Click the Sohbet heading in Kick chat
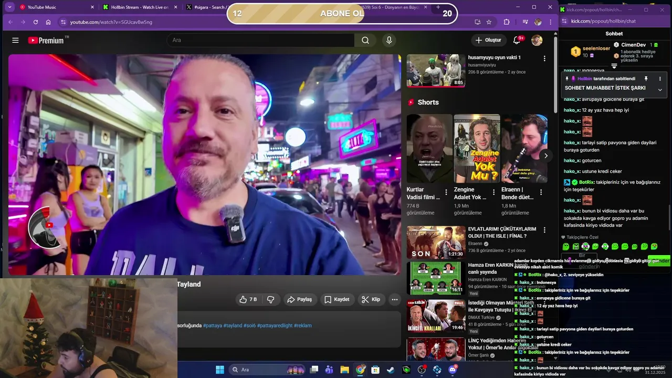672x378 pixels. [x=614, y=34]
